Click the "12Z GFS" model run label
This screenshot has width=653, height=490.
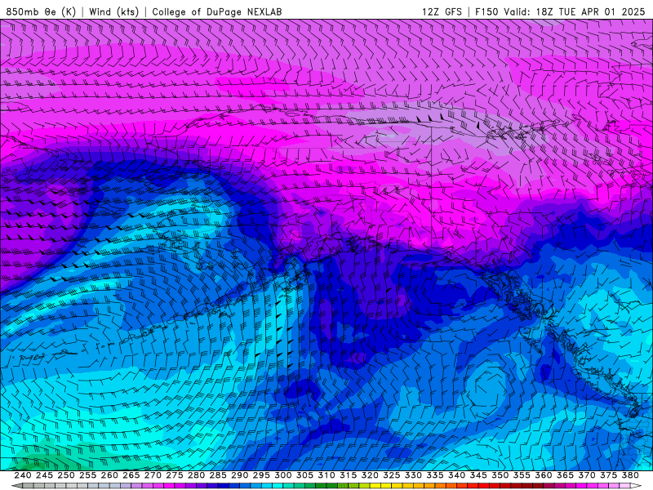[x=442, y=11]
